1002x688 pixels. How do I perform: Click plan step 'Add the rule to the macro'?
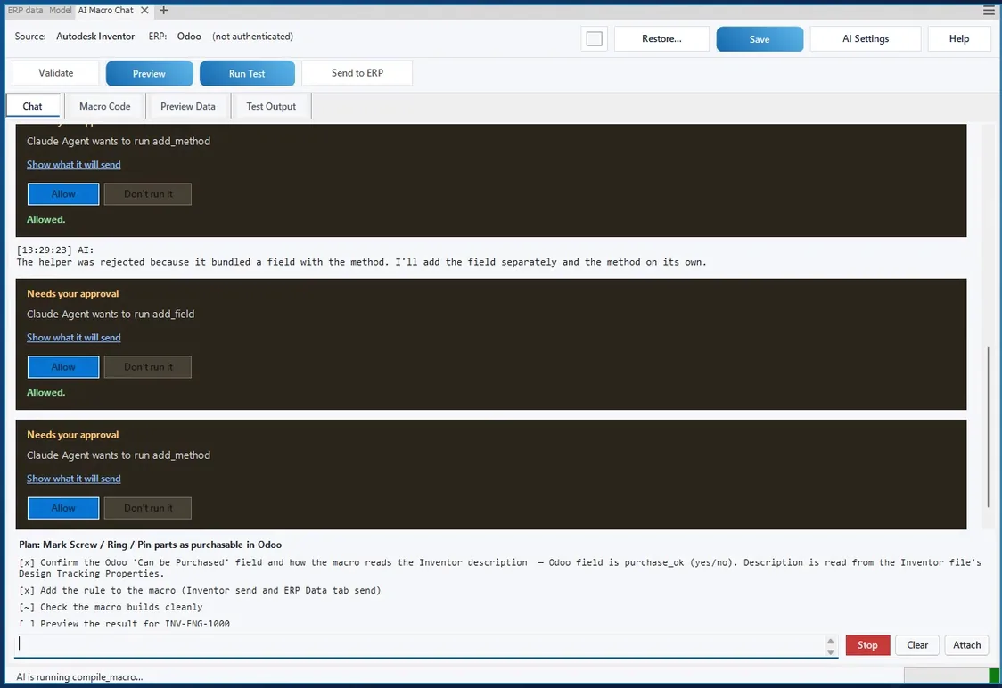200,590
